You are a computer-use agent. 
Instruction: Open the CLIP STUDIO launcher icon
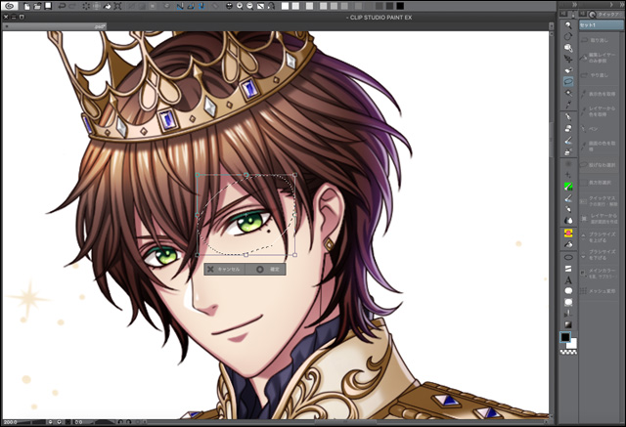[x=8, y=6]
